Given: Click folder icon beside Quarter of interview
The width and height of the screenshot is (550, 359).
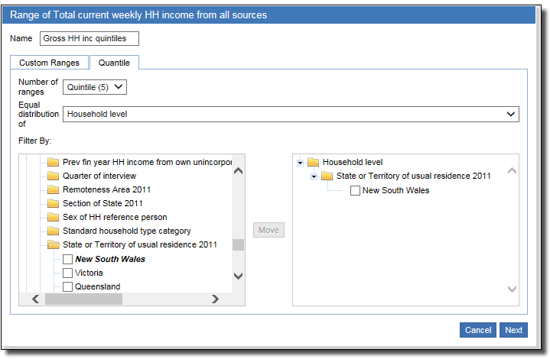Looking at the screenshot, I should 53,176.
